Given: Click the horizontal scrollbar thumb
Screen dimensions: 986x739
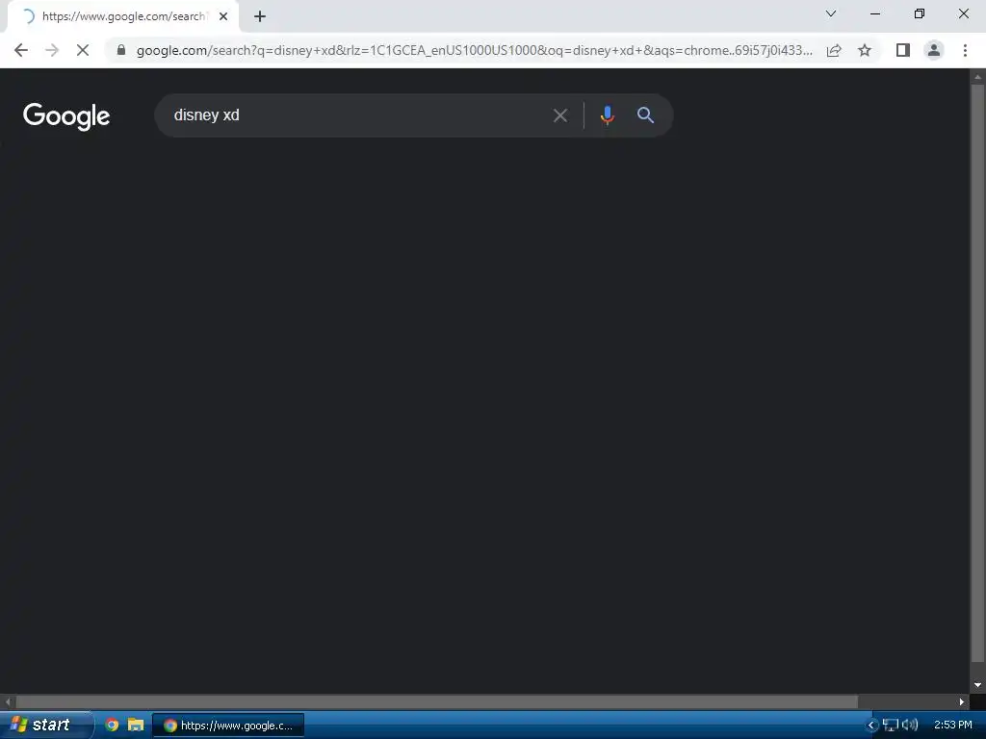Looking at the screenshot, I should 437,701.
